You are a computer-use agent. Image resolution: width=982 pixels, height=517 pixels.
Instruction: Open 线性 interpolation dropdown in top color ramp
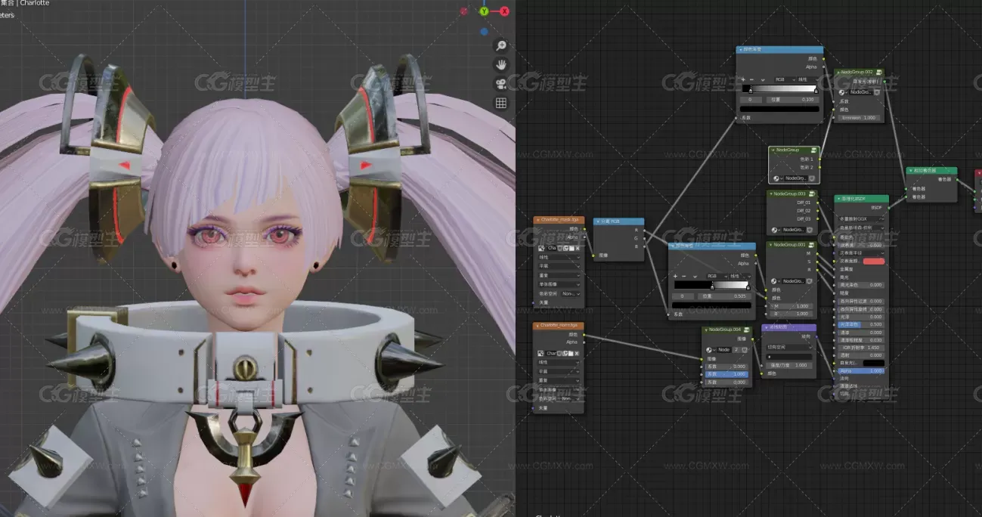(807, 79)
